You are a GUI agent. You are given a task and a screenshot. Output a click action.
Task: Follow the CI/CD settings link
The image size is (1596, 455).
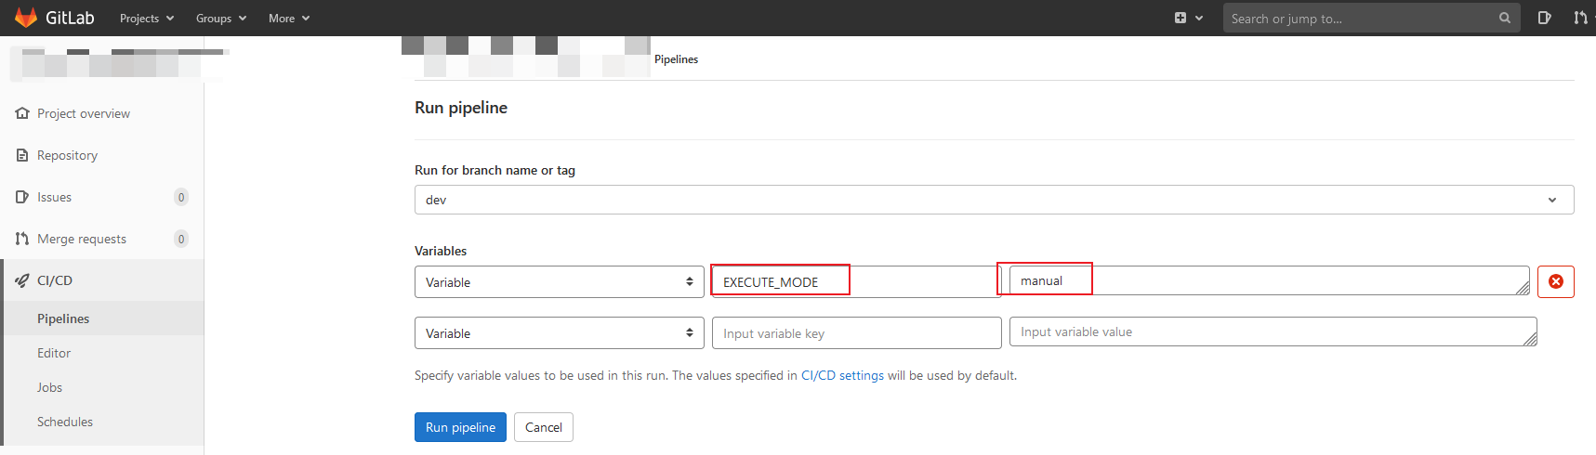pos(842,375)
